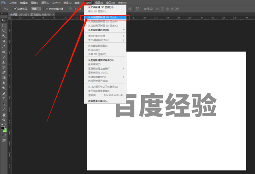Open the green background color swatch
Viewport: 255px width, 174px height.
pyautogui.click(x=6, y=130)
